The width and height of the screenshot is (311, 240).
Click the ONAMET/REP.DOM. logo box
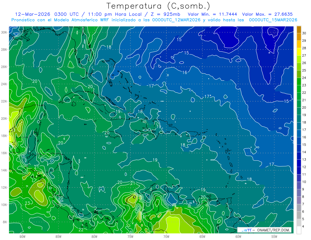pyautogui.click(x=264, y=230)
